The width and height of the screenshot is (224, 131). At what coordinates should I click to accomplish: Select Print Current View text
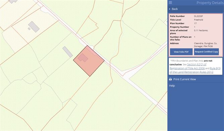click(x=184, y=79)
